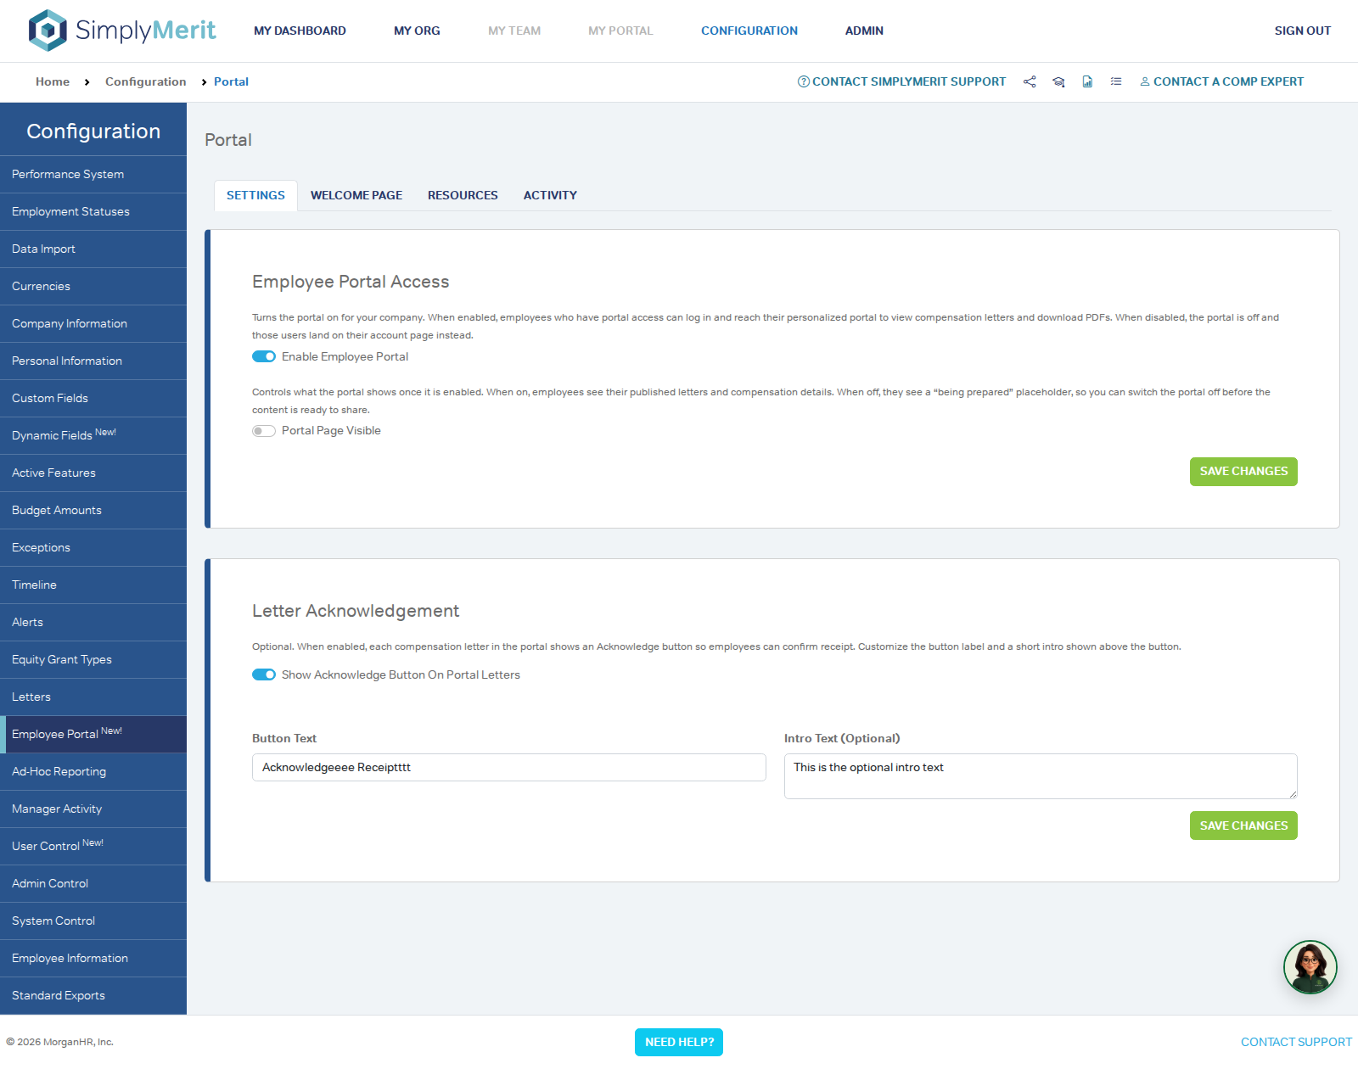
Task: Open Letters in sidebar
Action: (93, 697)
